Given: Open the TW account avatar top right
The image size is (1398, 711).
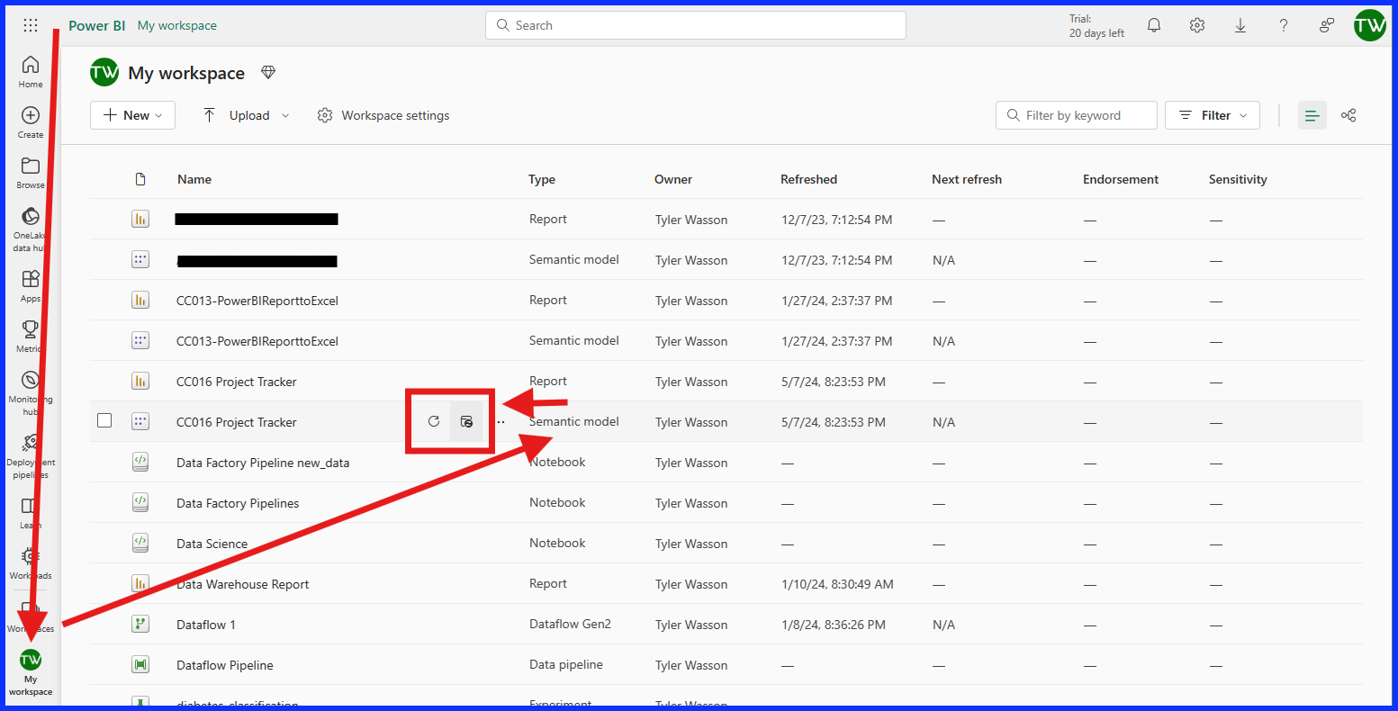Looking at the screenshot, I should [x=1370, y=25].
